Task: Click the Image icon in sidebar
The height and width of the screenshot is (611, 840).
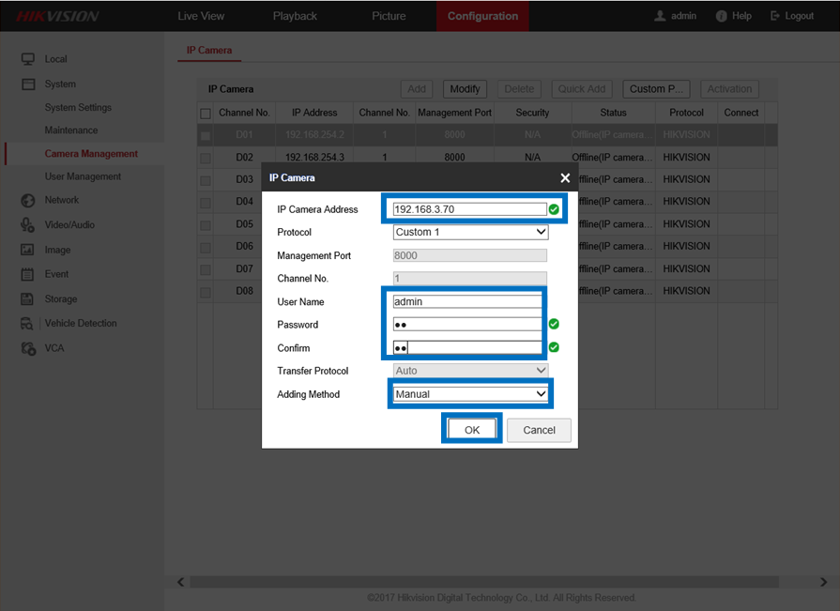Action: click(27, 250)
